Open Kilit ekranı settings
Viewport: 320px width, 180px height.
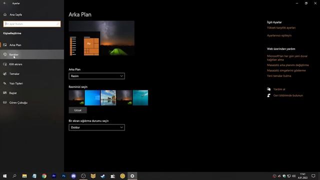pos(32,64)
